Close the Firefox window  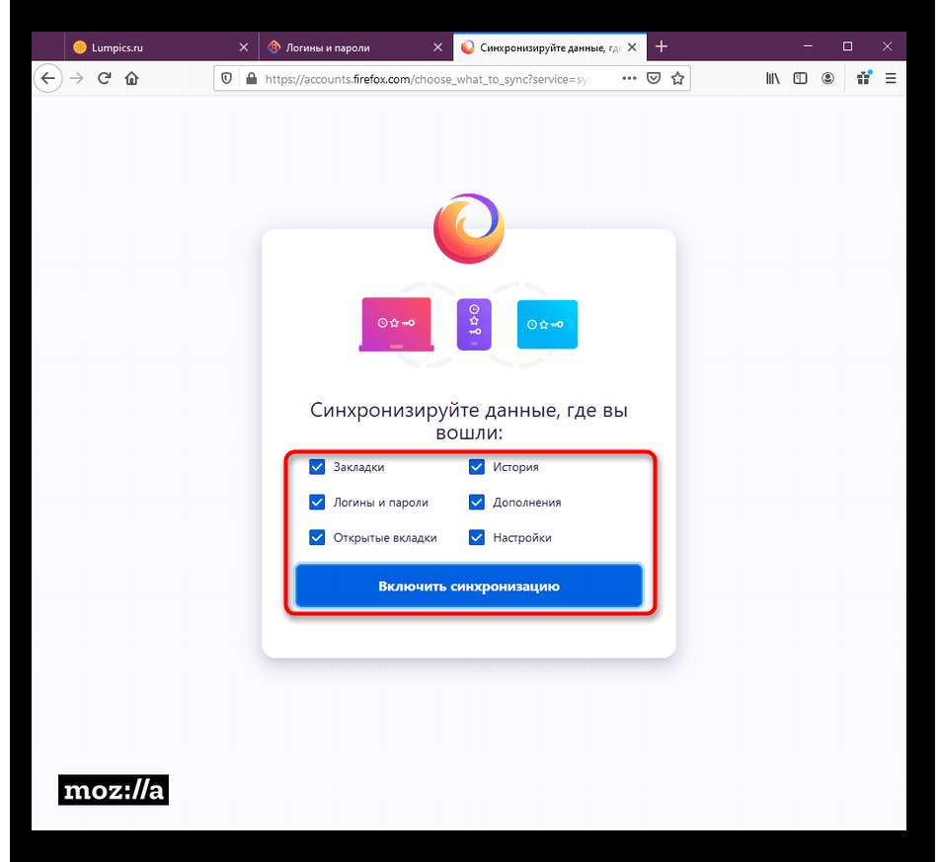(887, 46)
